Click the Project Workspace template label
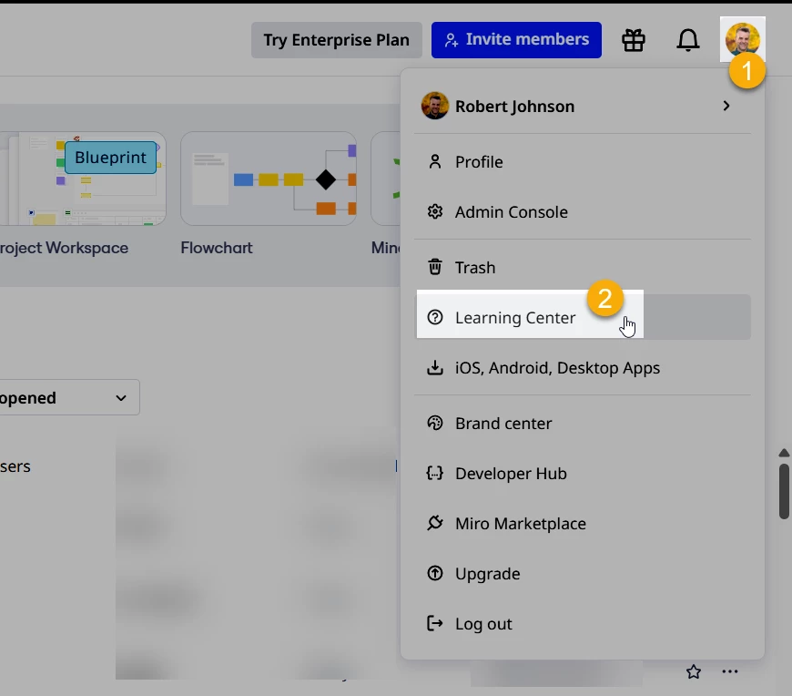Viewport: 792px width, 696px height. click(x=64, y=248)
